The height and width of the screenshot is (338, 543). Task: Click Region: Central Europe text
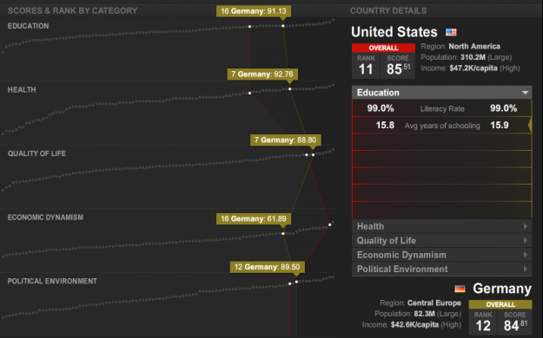click(x=420, y=303)
